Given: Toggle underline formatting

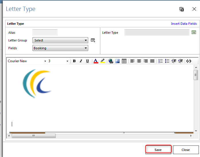Looking at the screenshot, I should (x=87, y=61).
